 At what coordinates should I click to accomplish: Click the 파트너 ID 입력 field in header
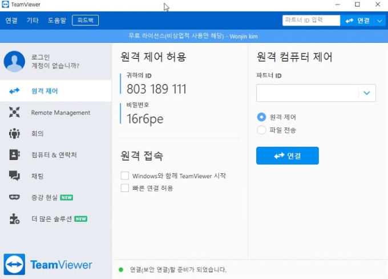(x=312, y=21)
